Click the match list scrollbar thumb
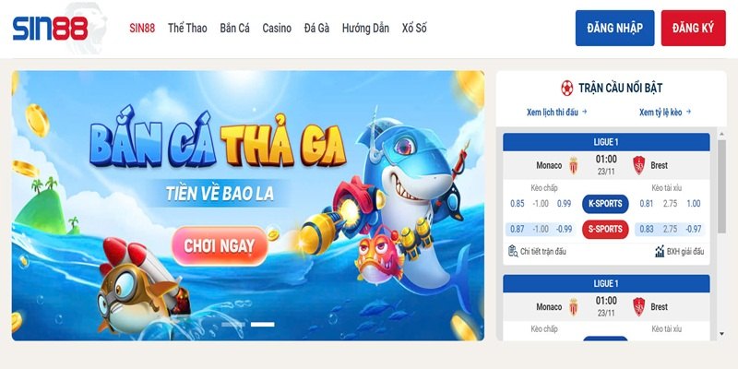 tap(721, 186)
